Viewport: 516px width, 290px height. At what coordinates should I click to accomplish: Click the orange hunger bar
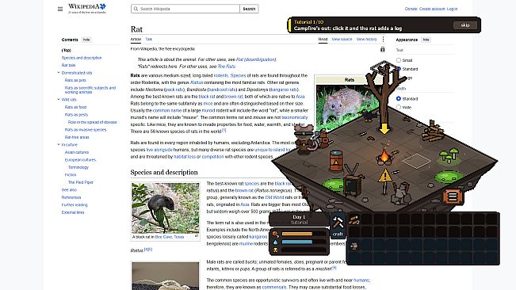304,234
